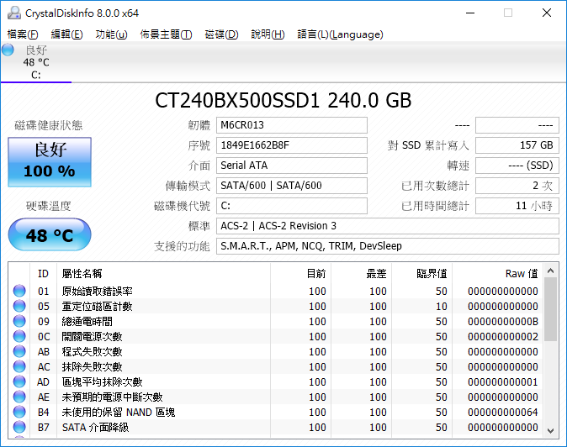Select the C: drive tab showing 48 °C
567x447 pixels.
tap(36, 62)
